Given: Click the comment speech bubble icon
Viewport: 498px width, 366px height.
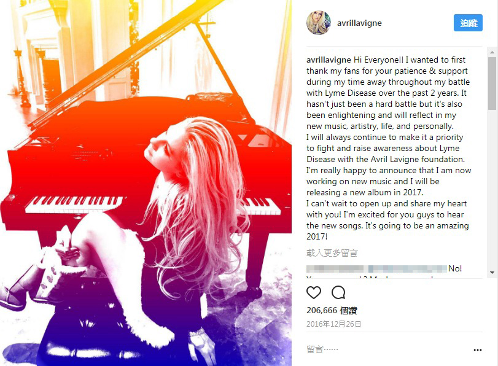Looking at the screenshot, I should [x=338, y=292].
